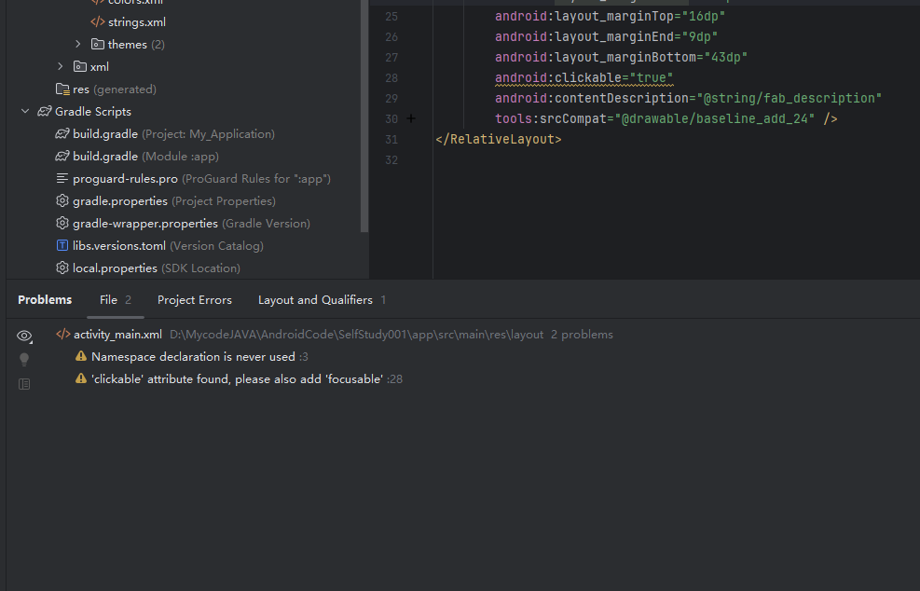
Task: Collapse the Gradle Scripts node
Action: click(25, 112)
